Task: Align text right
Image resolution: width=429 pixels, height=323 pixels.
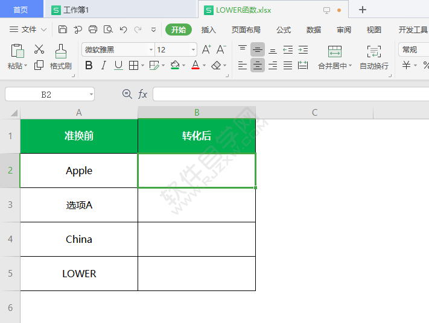Action: pos(273,65)
